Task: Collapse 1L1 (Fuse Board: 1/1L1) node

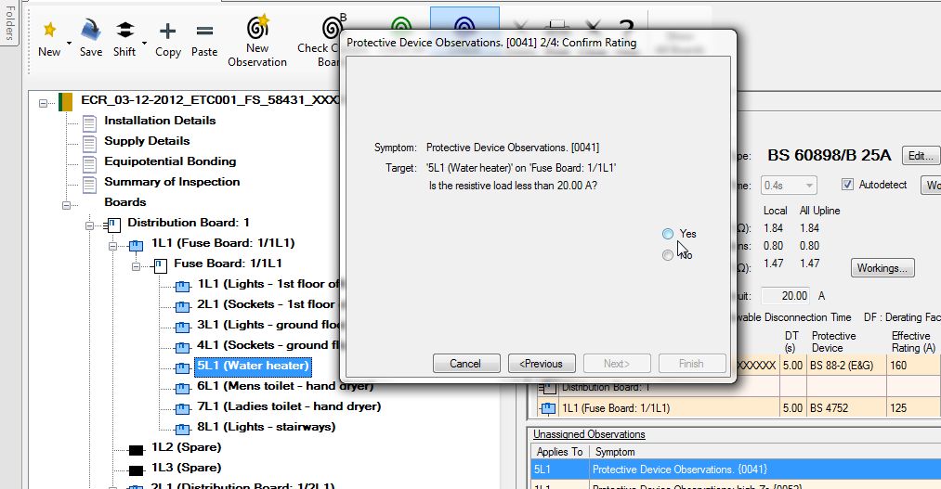Action: [x=112, y=246]
